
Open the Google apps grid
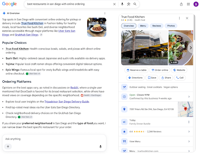pos(188,4)
